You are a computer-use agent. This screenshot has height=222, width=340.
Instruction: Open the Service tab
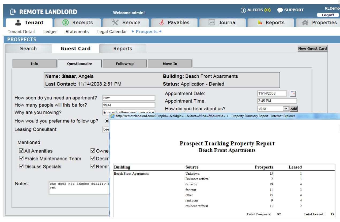pyautogui.click(x=126, y=23)
